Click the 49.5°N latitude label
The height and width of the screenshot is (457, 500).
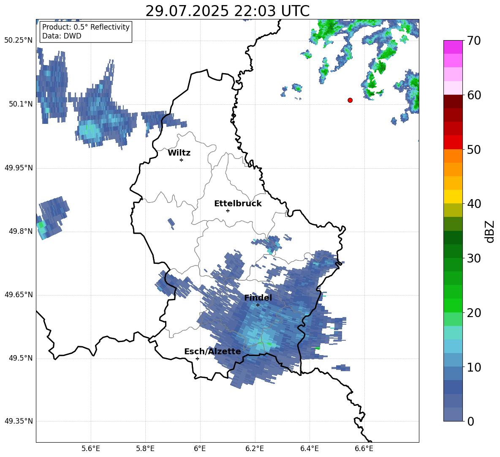21,358
